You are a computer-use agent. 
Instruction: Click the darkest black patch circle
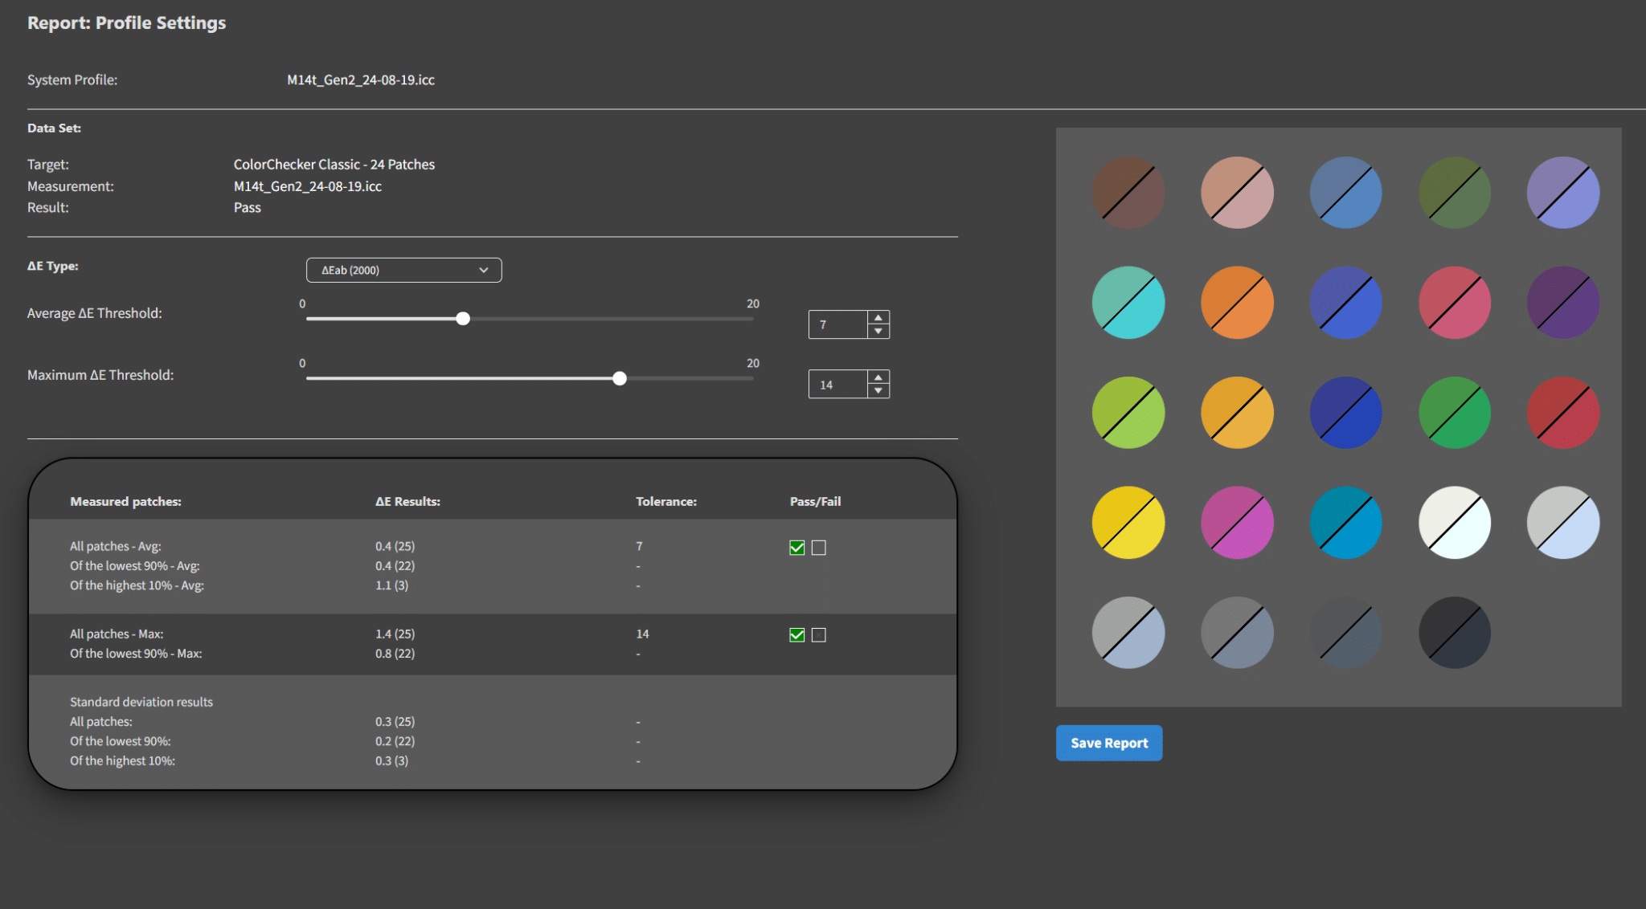[x=1454, y=633]
